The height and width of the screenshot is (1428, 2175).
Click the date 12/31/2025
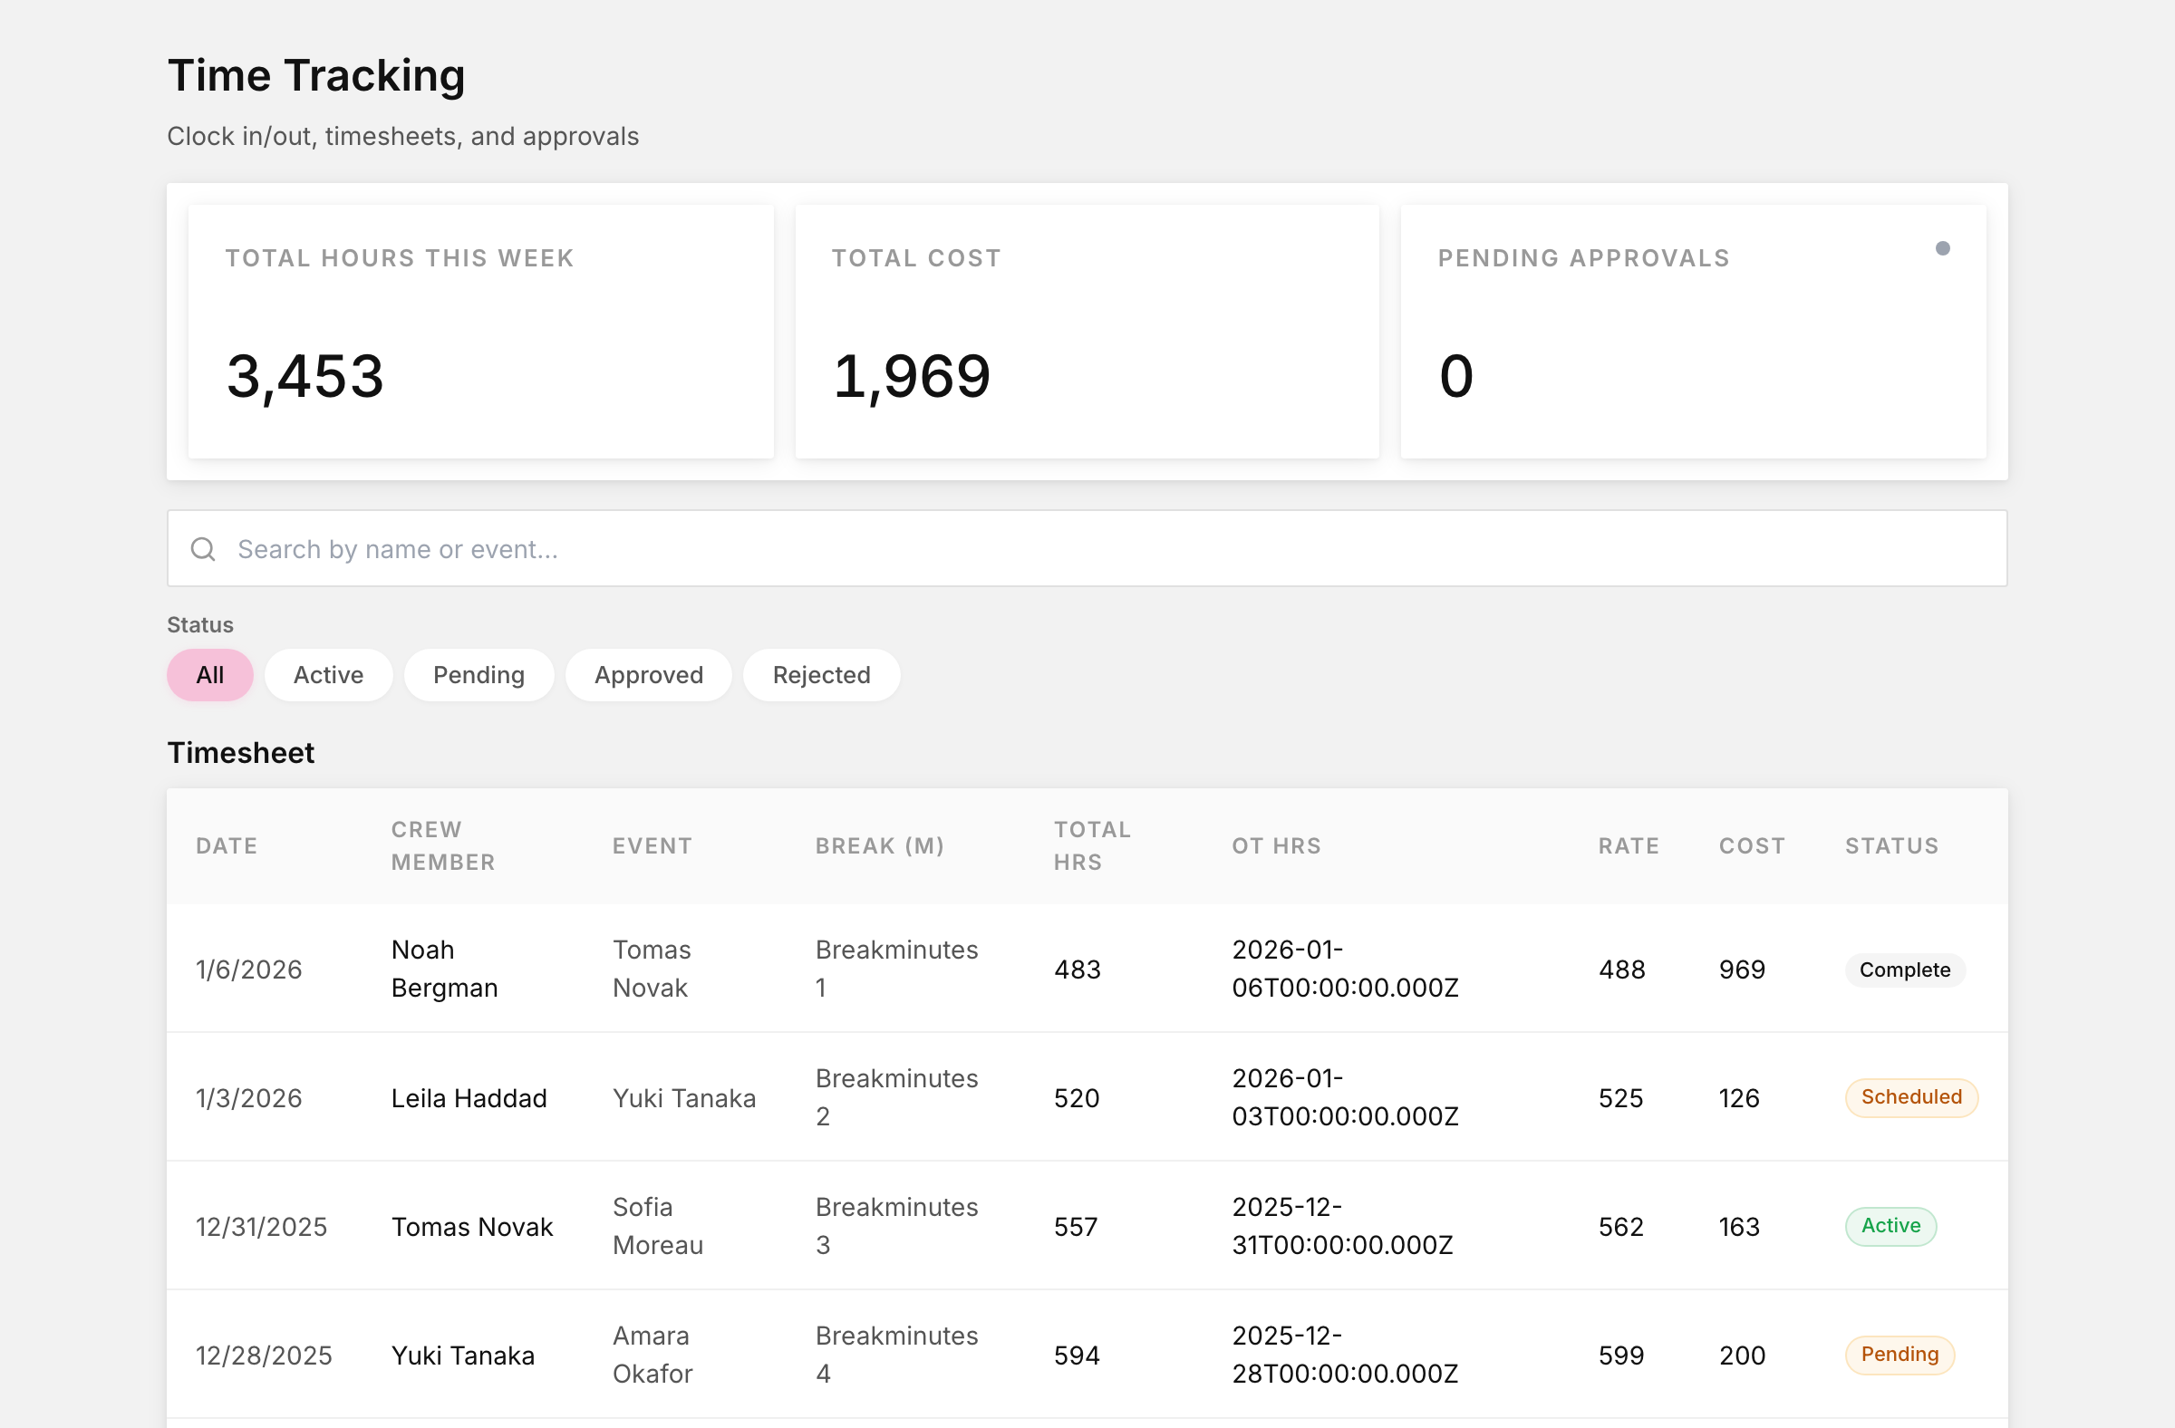pos(261,1227)
